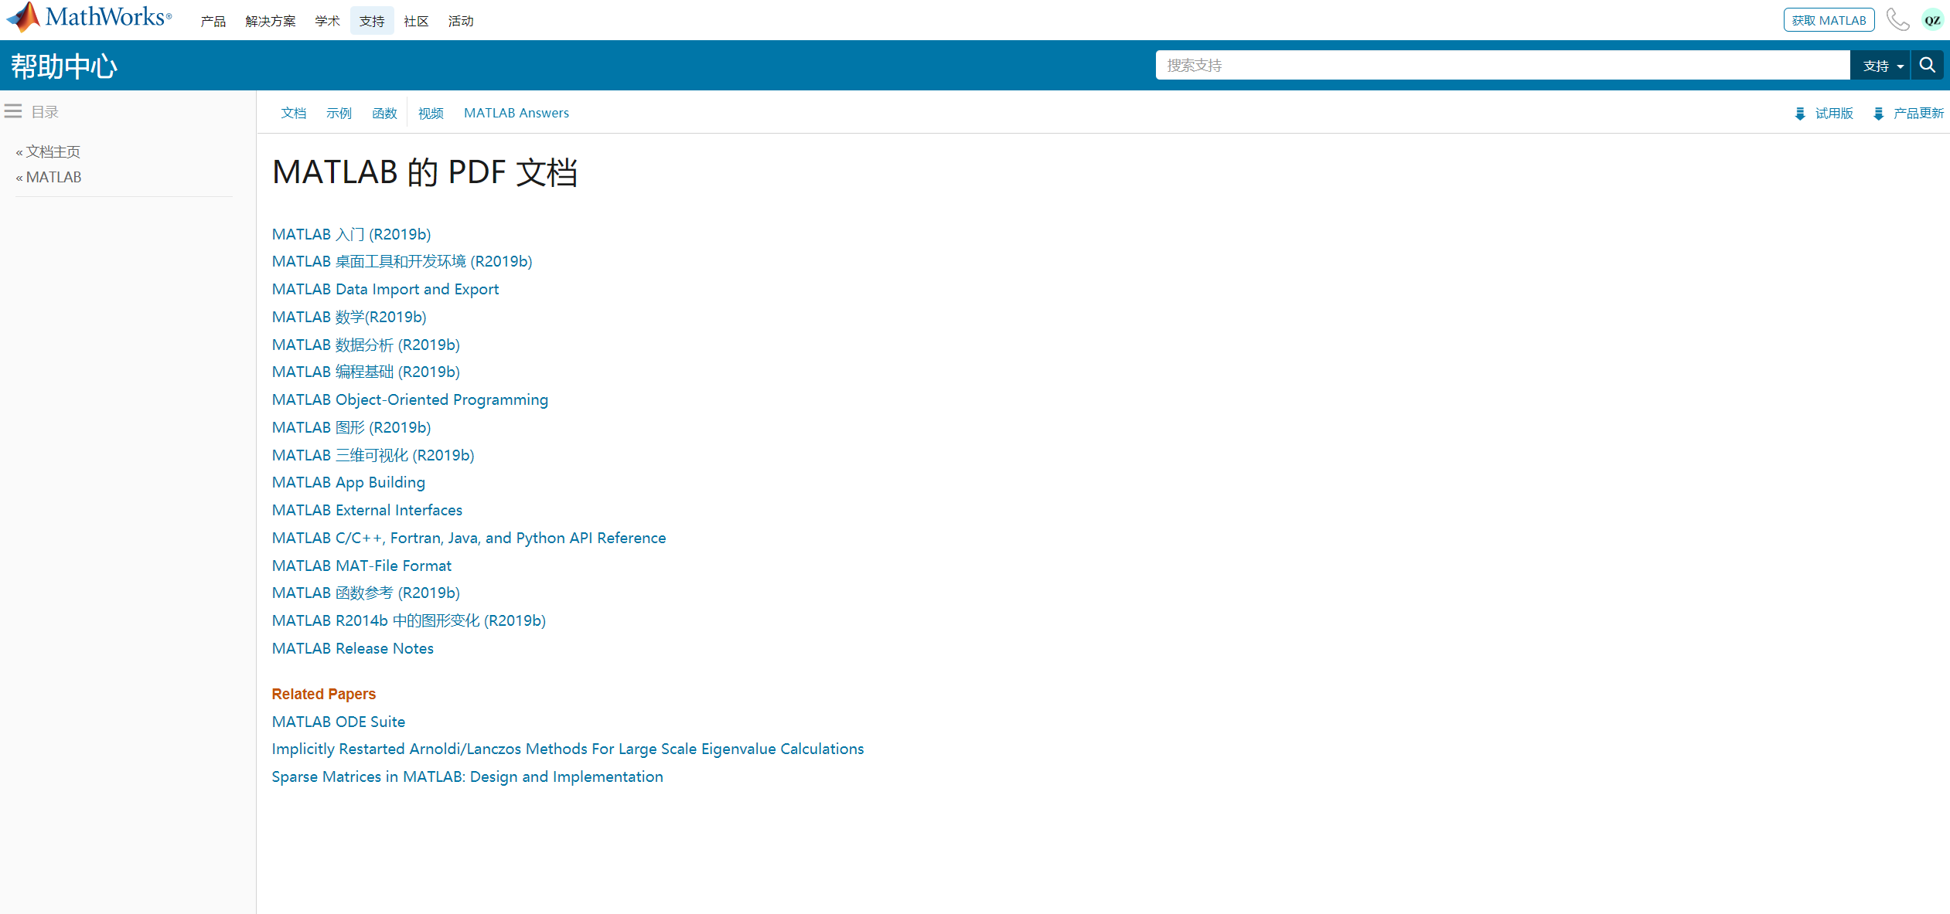
Task: Open the 解决方案 menu item
Action: [x=270, y=21]
